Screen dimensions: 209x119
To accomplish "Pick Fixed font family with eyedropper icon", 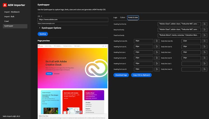I will pyautogui.click(x=205, y=35).
